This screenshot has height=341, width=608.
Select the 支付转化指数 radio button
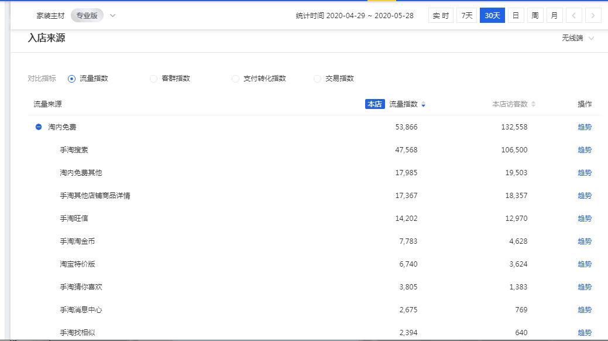pos(235,79)
